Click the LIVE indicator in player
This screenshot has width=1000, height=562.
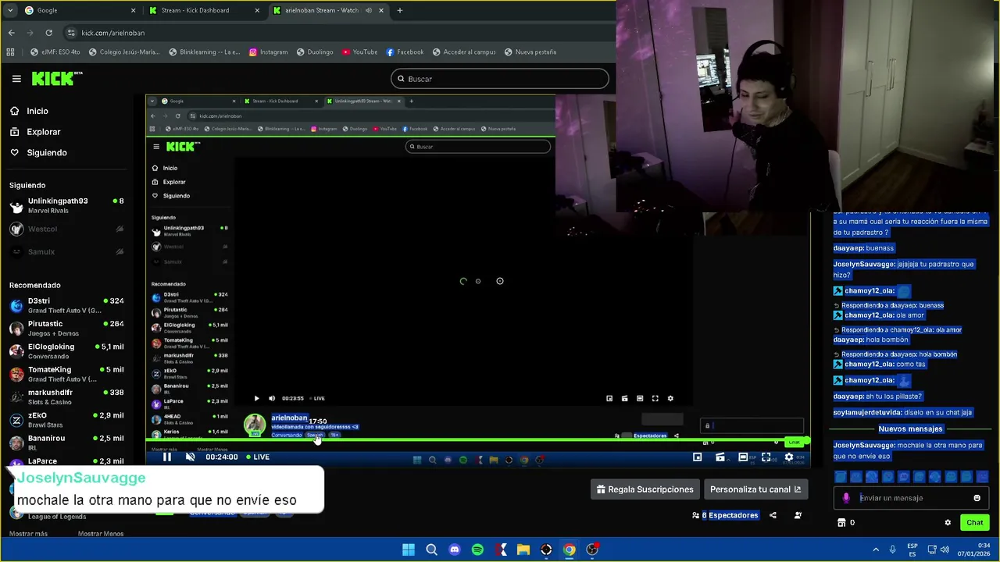(x=259, y=457)
